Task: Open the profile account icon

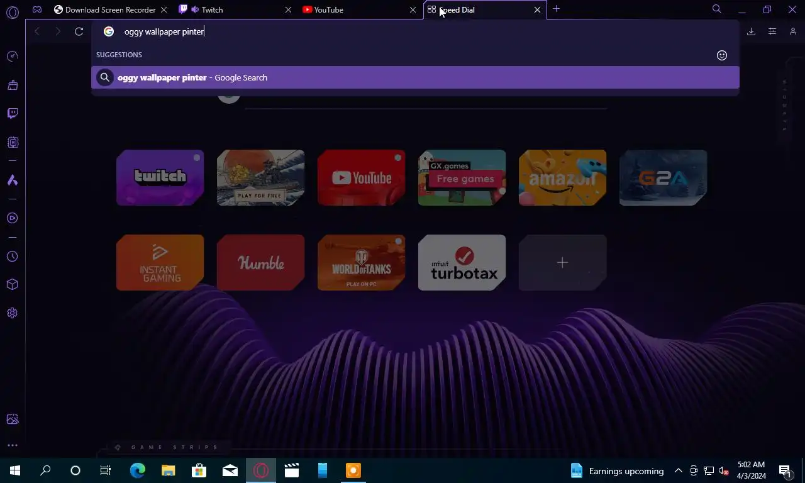Action: pos(793,31)
